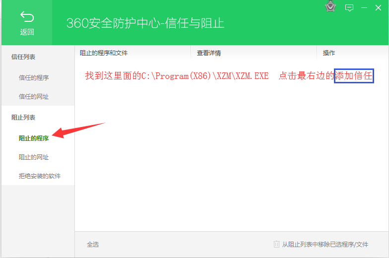Click the 查看详情 column header
The width and height of the screenshot is (389, 258).
tap(209, 53)
